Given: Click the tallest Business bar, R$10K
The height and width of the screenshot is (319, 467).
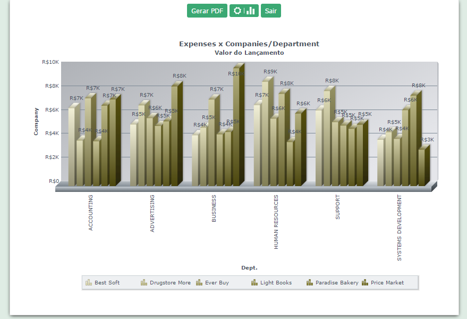Looking at the screenshot, I should coord(237,128).
